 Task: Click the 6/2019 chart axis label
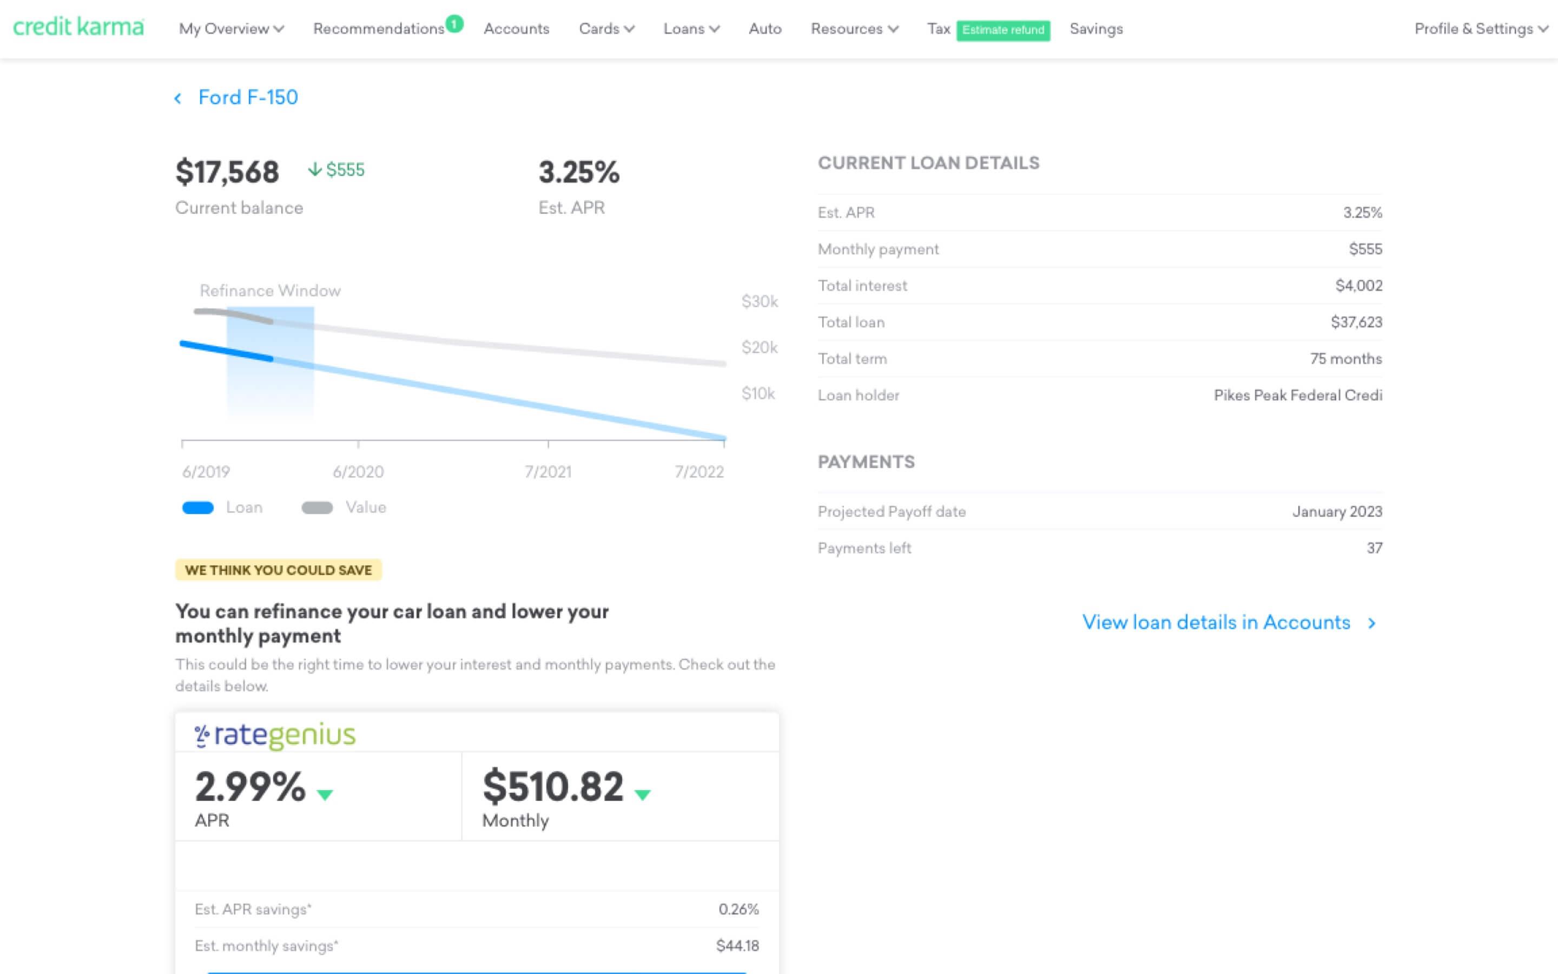point(206,472)
